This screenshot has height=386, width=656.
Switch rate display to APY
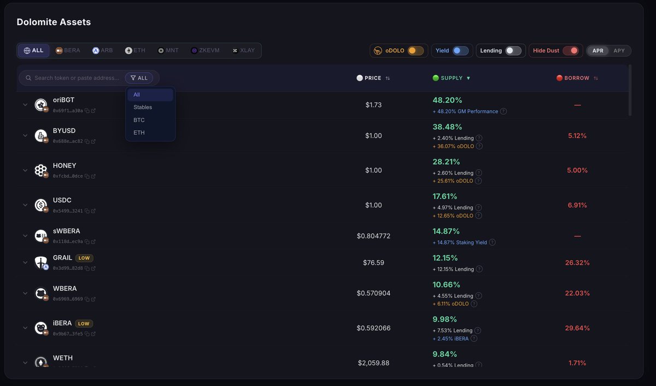pos(619,51)
